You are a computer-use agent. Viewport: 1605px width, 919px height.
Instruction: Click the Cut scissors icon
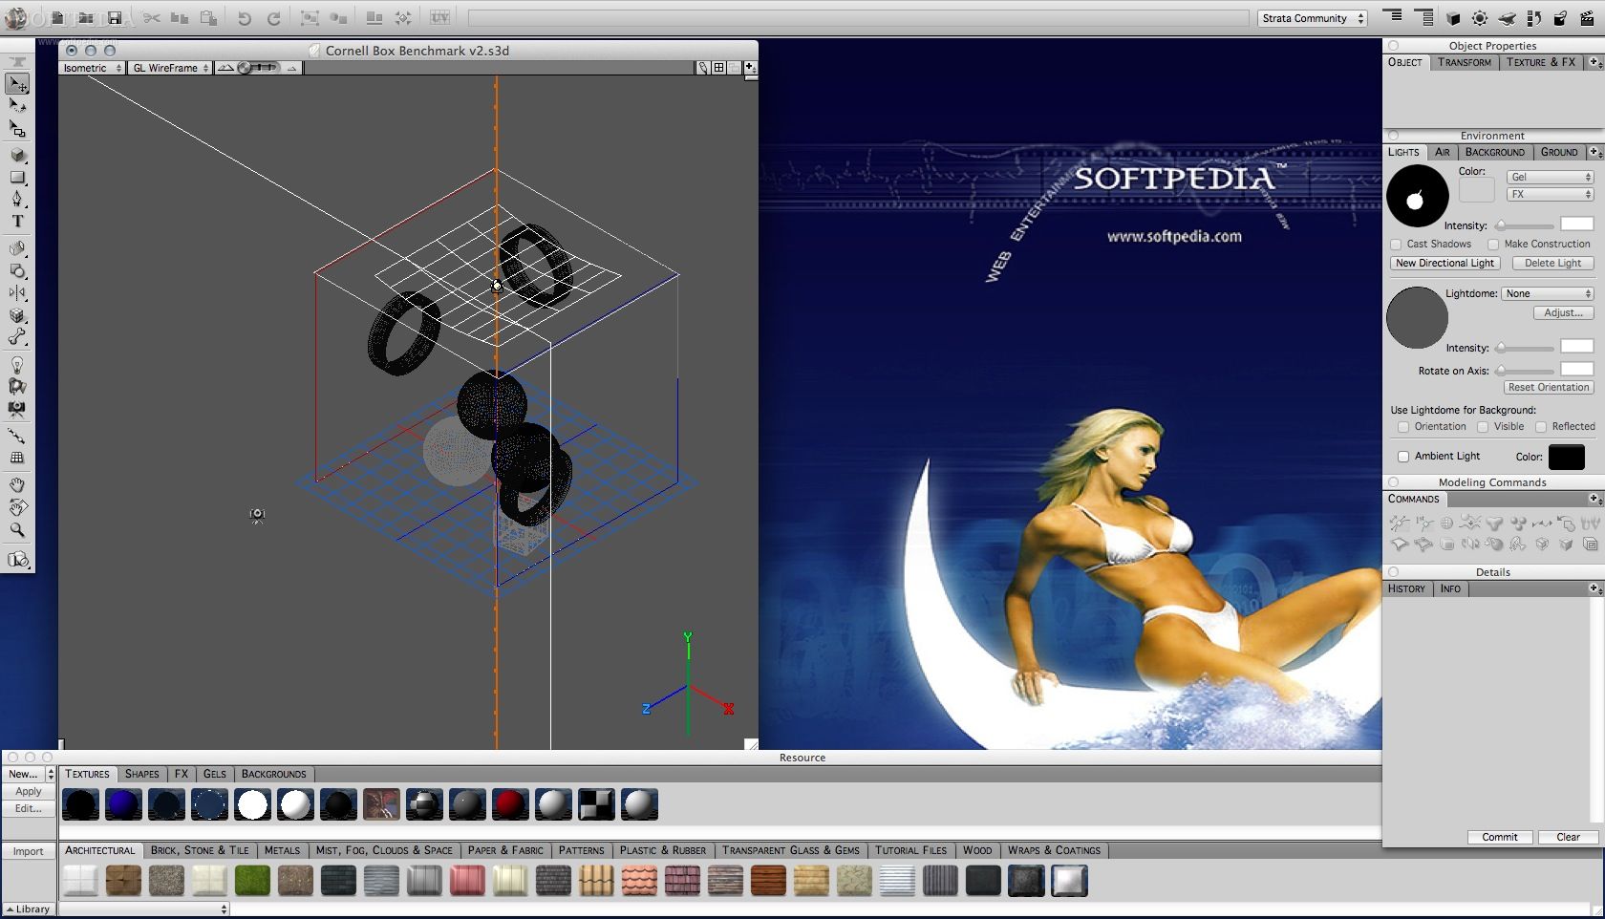coord(151,18)
